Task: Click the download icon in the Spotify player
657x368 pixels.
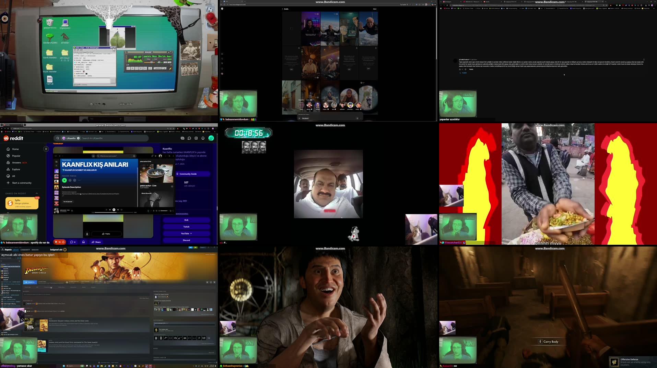Action: click(x=87, y=234)
